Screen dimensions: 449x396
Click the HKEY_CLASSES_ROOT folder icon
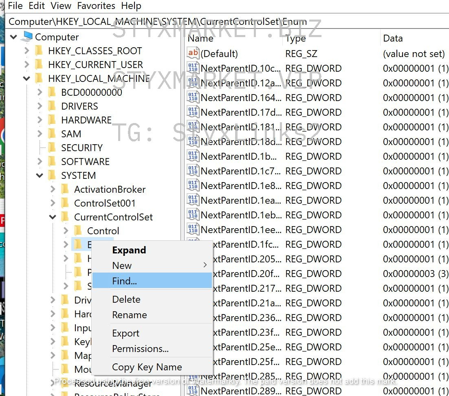pyautogui.click(x=39, y=51)
